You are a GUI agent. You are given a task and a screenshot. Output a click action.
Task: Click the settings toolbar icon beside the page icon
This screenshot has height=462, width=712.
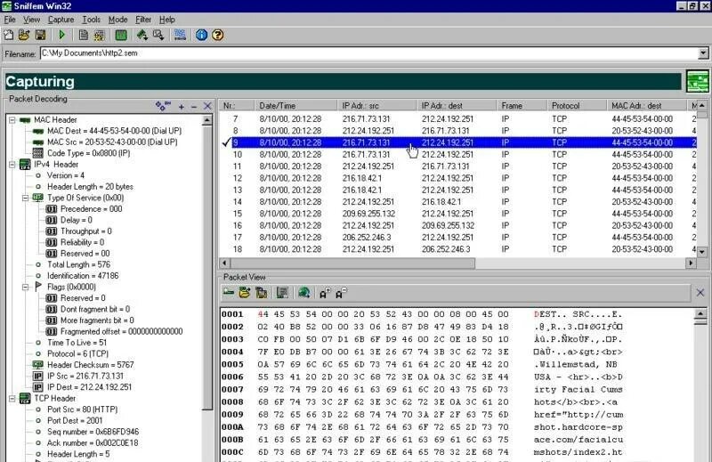[100, 35]
